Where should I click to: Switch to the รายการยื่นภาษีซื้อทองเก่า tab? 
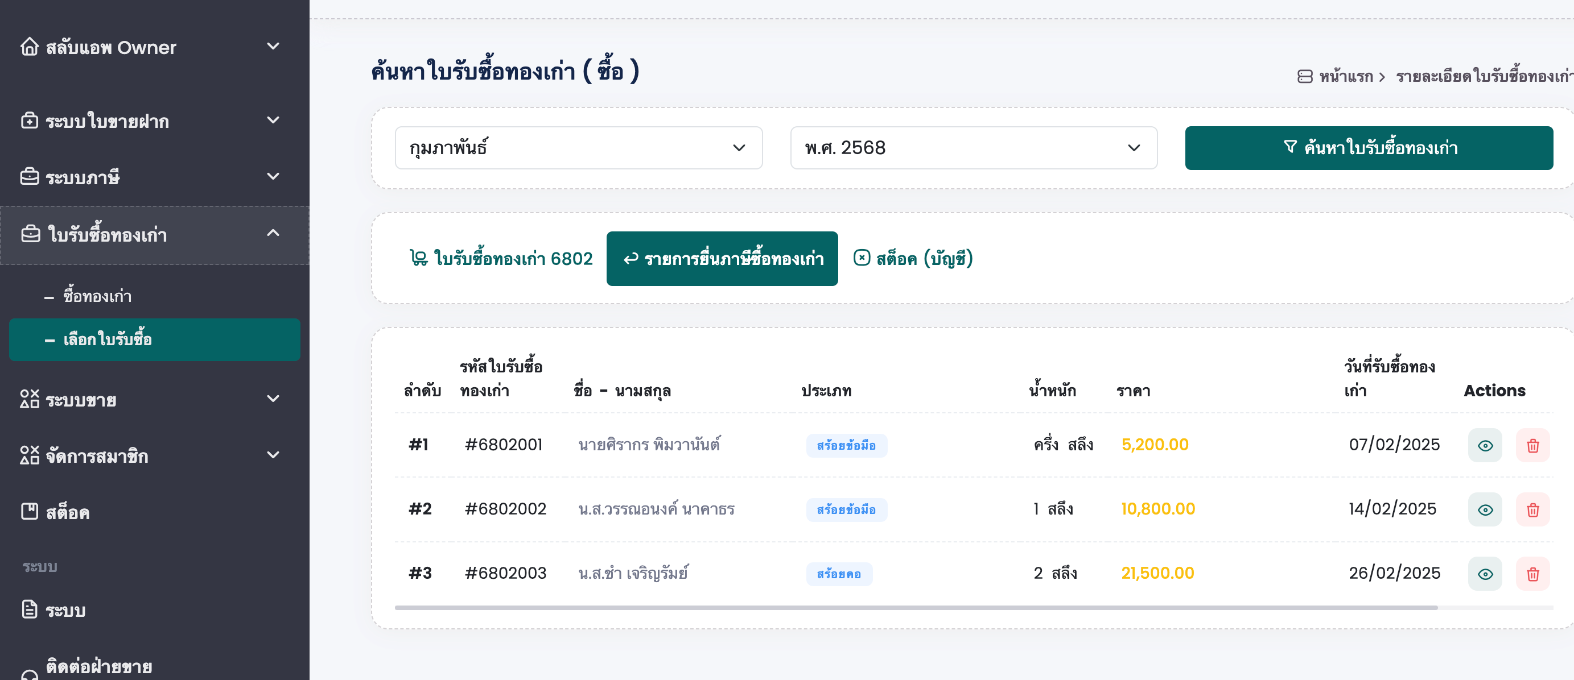point(722,258)
